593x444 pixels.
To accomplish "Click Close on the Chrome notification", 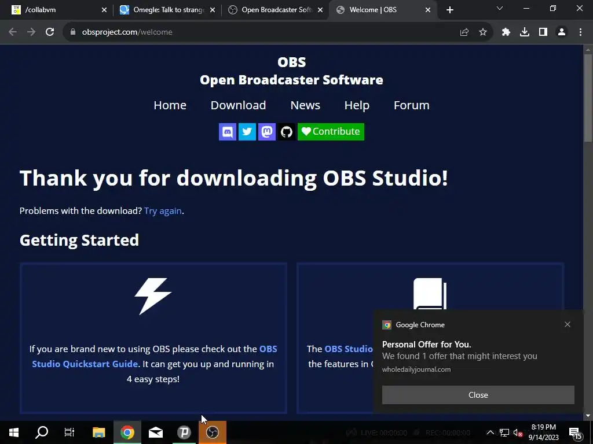I will click(478, 395).
